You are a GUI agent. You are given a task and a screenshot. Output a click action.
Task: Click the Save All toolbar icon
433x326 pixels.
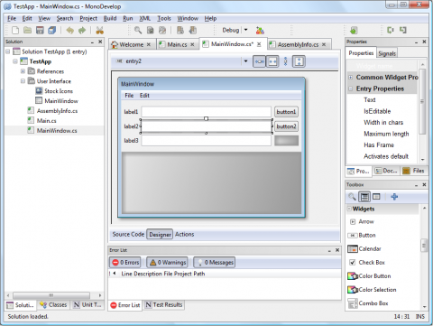pos(52,30)
